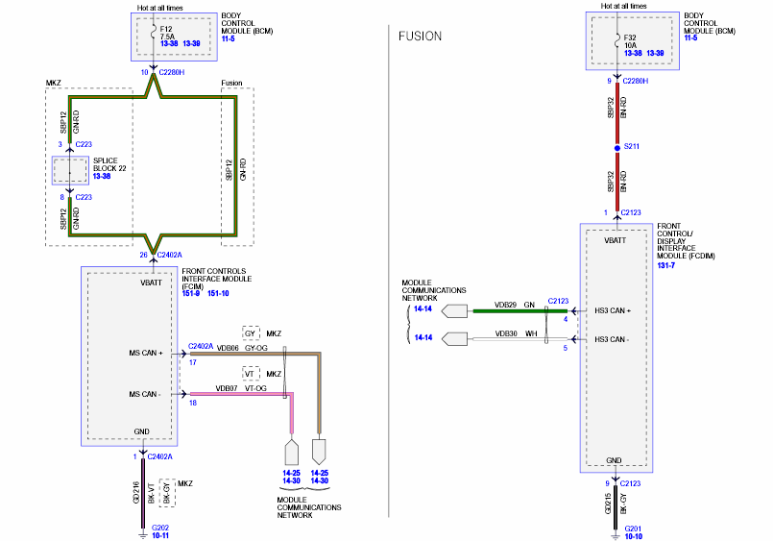Click the off-page connector ending the tan GY-OG wire
This screenshot has width=773, height=541.
click(x=319, y=452)
